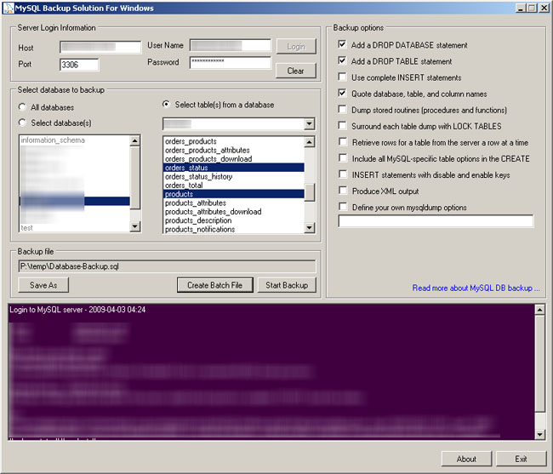Select test database in list

[x=75, y=228]
